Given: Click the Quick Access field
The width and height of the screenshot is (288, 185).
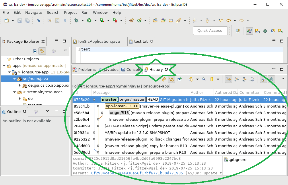Looking at the screenshot, I should point(210,31).
